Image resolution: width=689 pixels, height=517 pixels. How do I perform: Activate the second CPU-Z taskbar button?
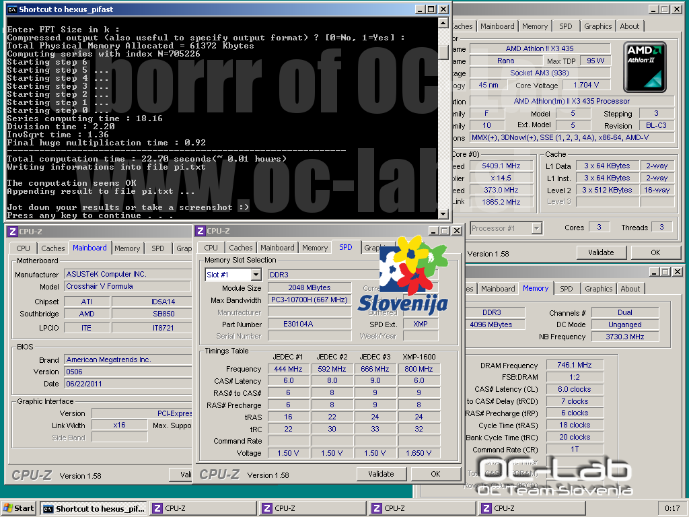click(313, 509)
